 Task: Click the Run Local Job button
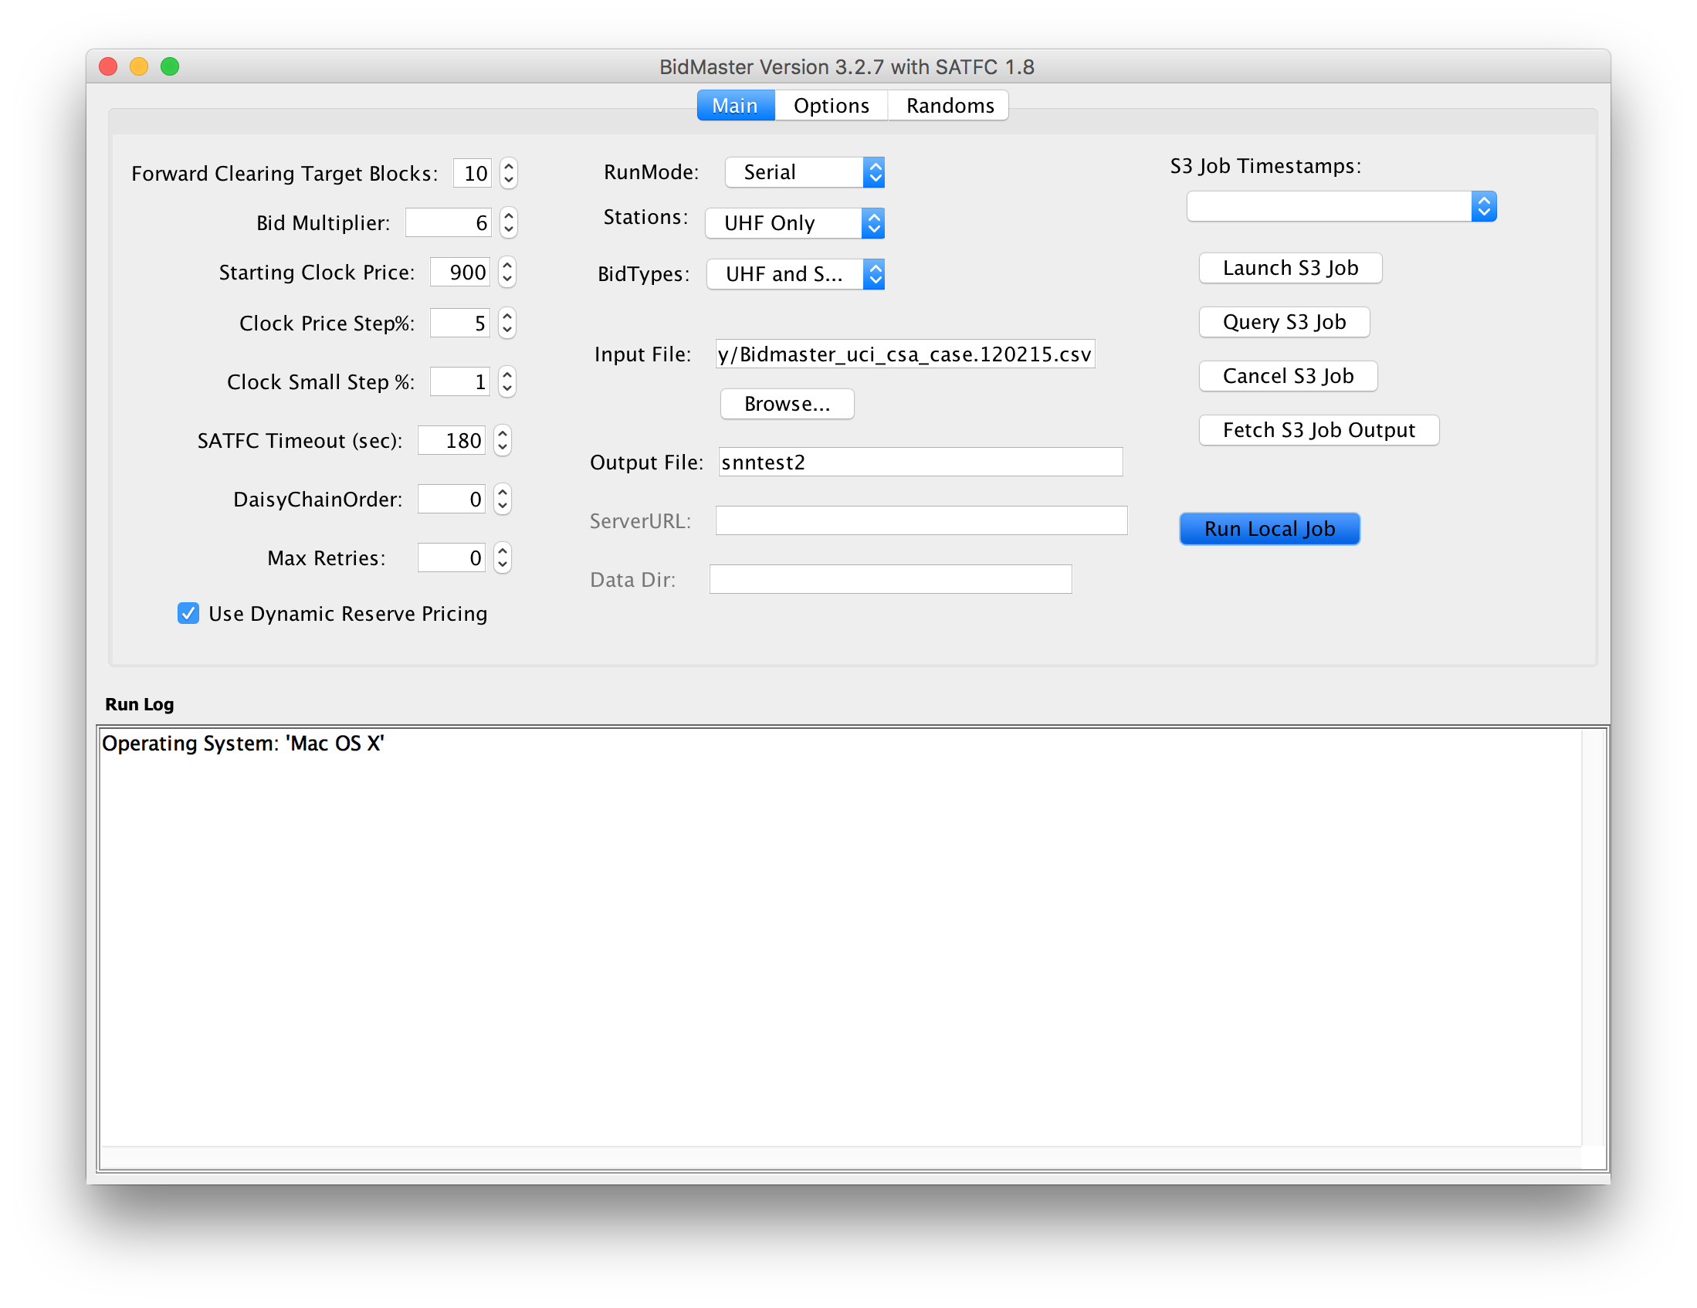(1269, 528)
